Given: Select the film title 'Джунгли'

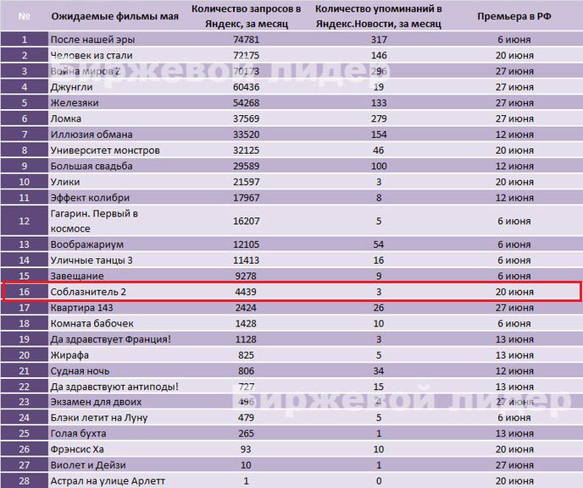Looking at the screenshot, I should 72,87.
